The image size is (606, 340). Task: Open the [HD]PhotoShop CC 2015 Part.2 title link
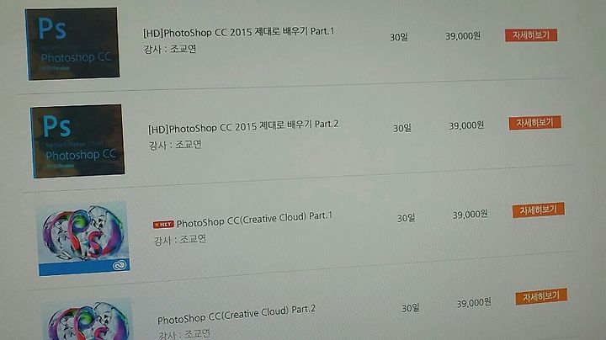pos(243,126)
